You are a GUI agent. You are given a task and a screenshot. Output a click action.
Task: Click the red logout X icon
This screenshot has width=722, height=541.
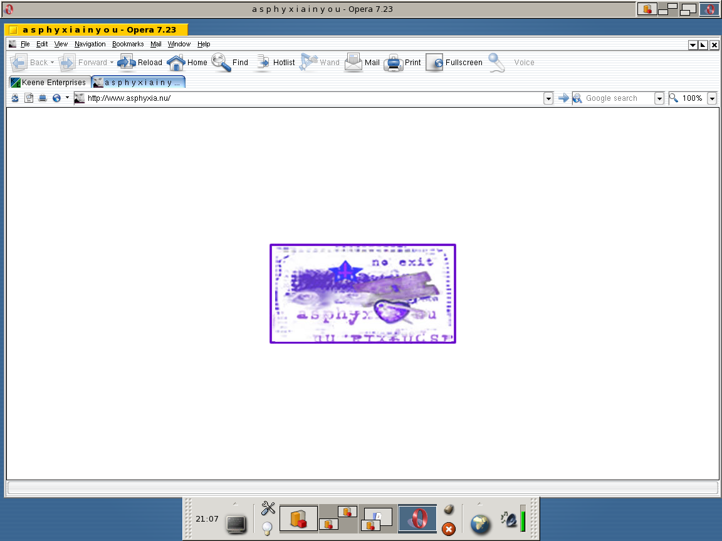(x=449, y=529)
